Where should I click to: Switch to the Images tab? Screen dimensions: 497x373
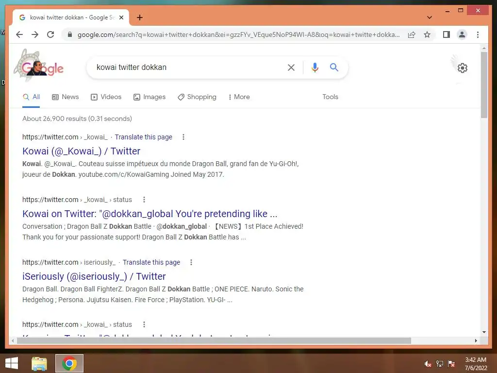tap(149, 97)
